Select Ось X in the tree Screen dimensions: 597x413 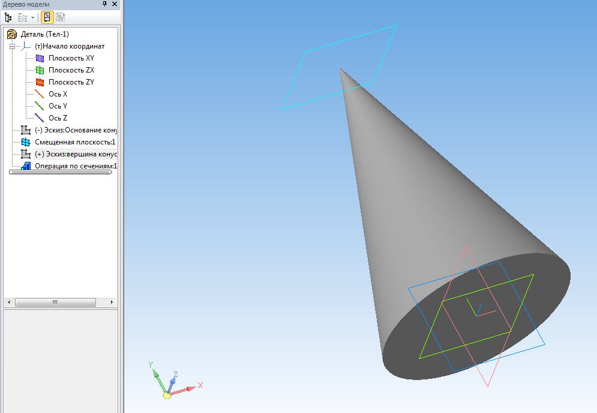(58, 94)
